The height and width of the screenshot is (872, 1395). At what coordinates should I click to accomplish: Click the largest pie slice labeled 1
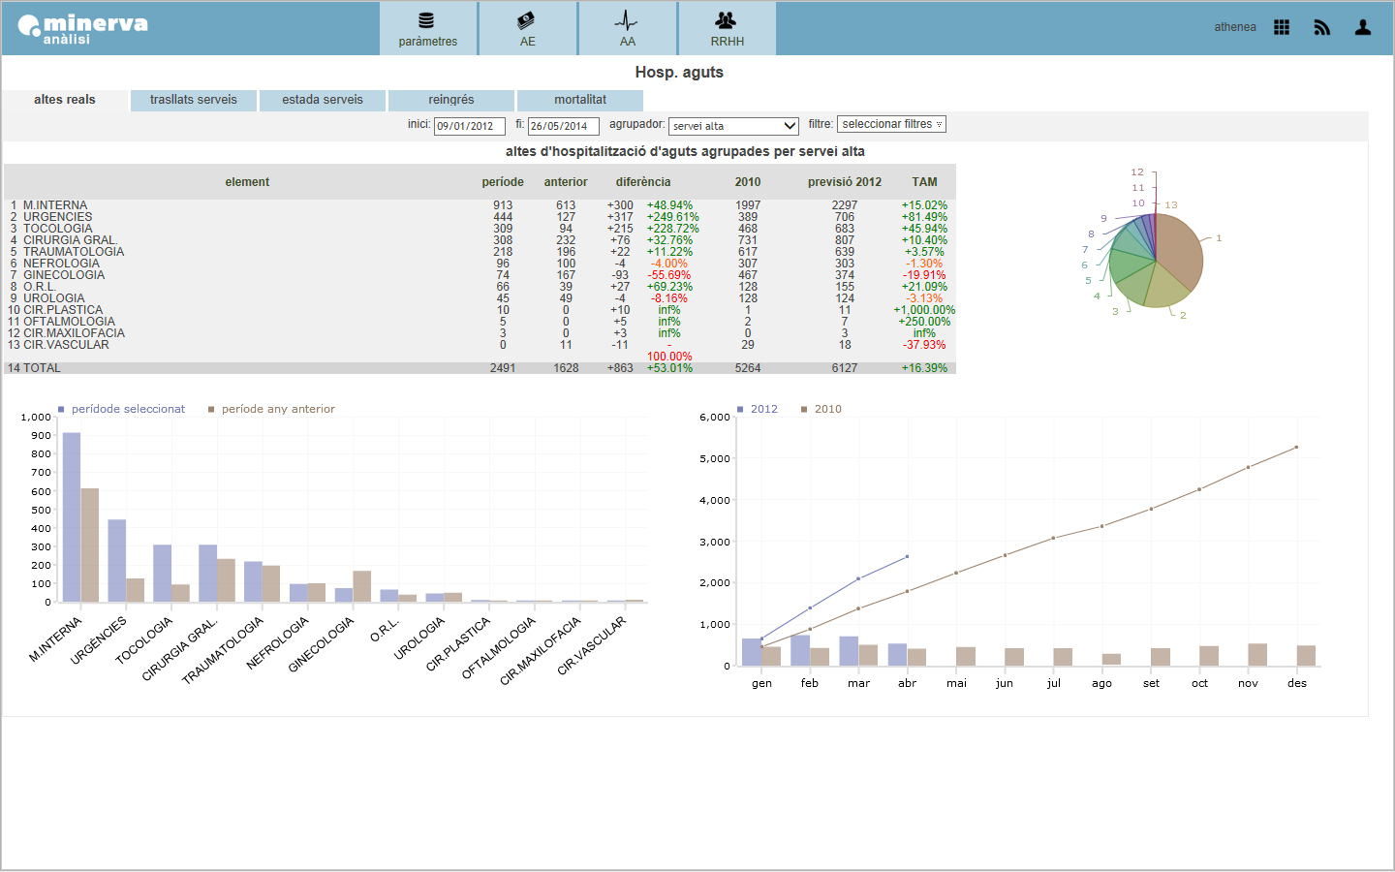pyautogui.click(x=1180, y=251)
